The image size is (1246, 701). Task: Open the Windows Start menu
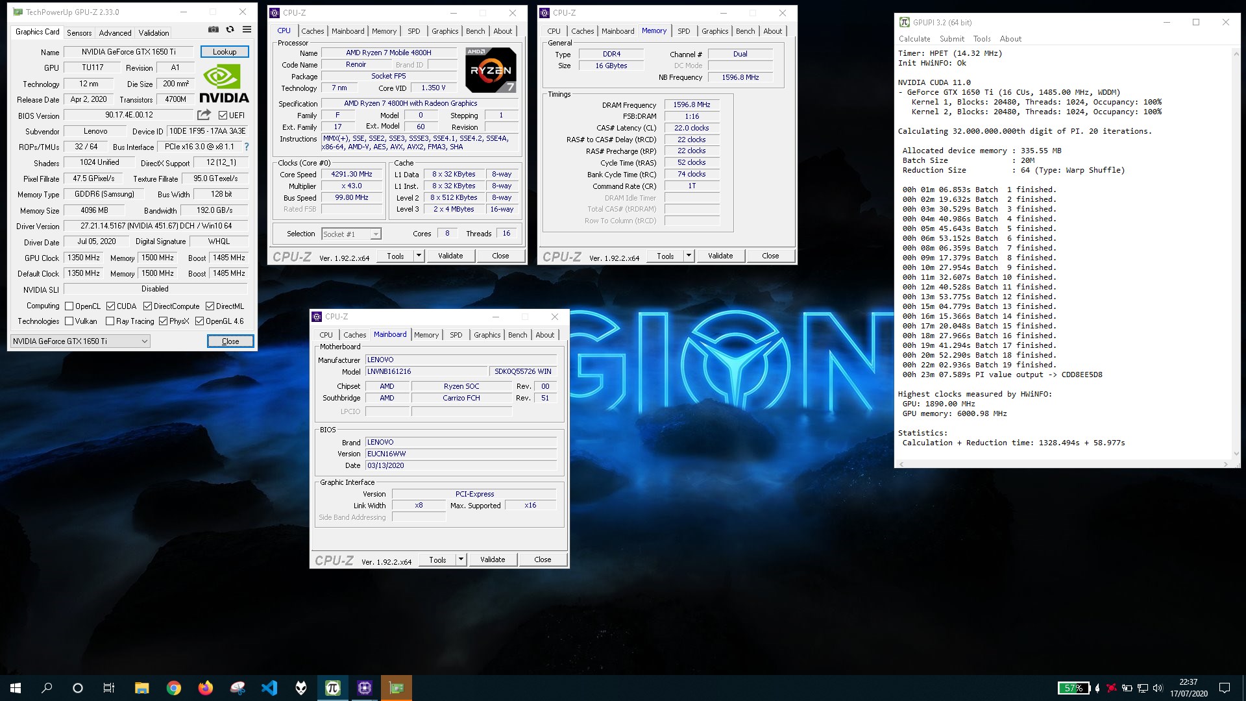coord(16,688)
